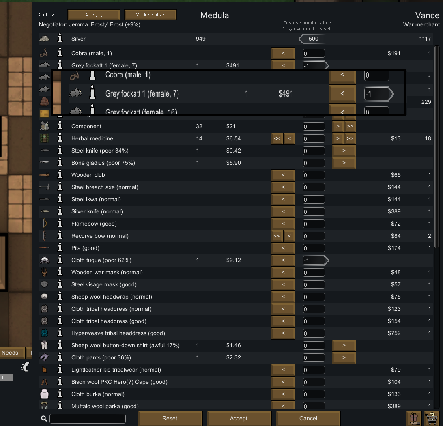Click the Cloth tuque item icon
The image size is (443, 426).
coord(44,260)
